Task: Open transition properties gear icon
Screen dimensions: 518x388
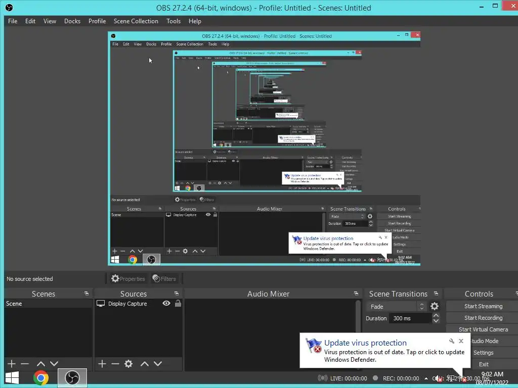Action: coord(435,307)
